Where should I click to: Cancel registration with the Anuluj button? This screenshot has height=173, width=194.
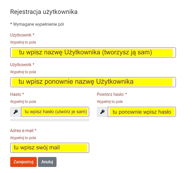pyautogui.click(x=47, y=162)
